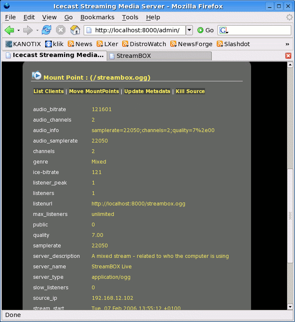Click the source_ip value 192.168.12.102
Image resolution: width=295 pixels, height=322 pixels.
click(x=112, y=298)
